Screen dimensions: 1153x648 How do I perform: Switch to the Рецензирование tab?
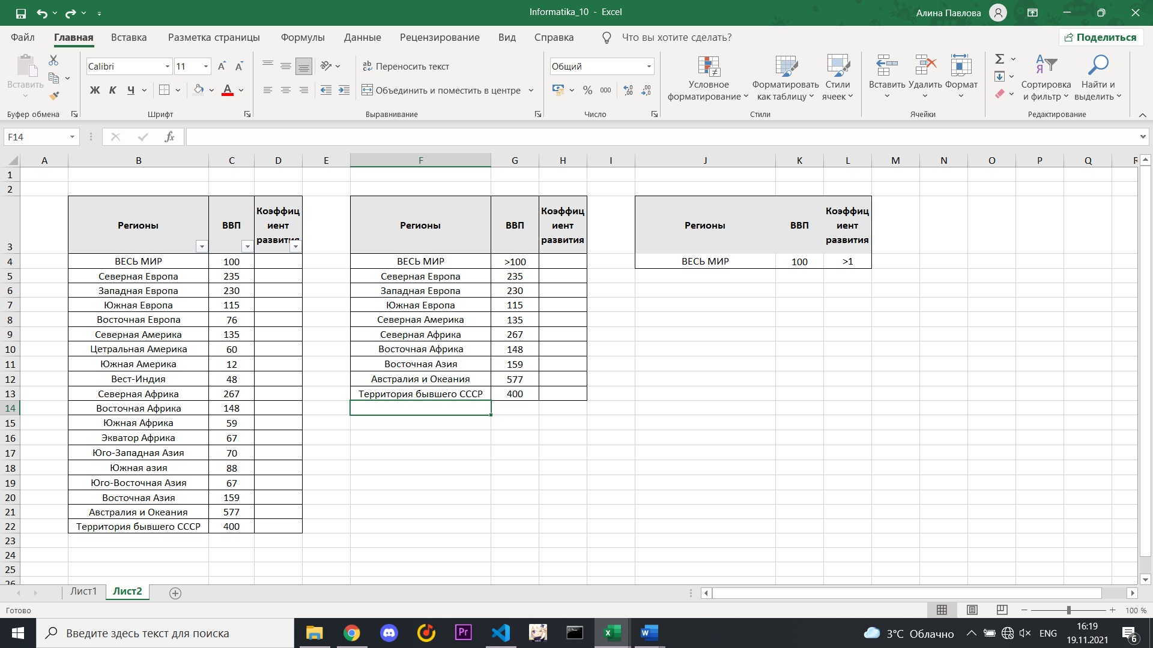click(x=440, y=37)
